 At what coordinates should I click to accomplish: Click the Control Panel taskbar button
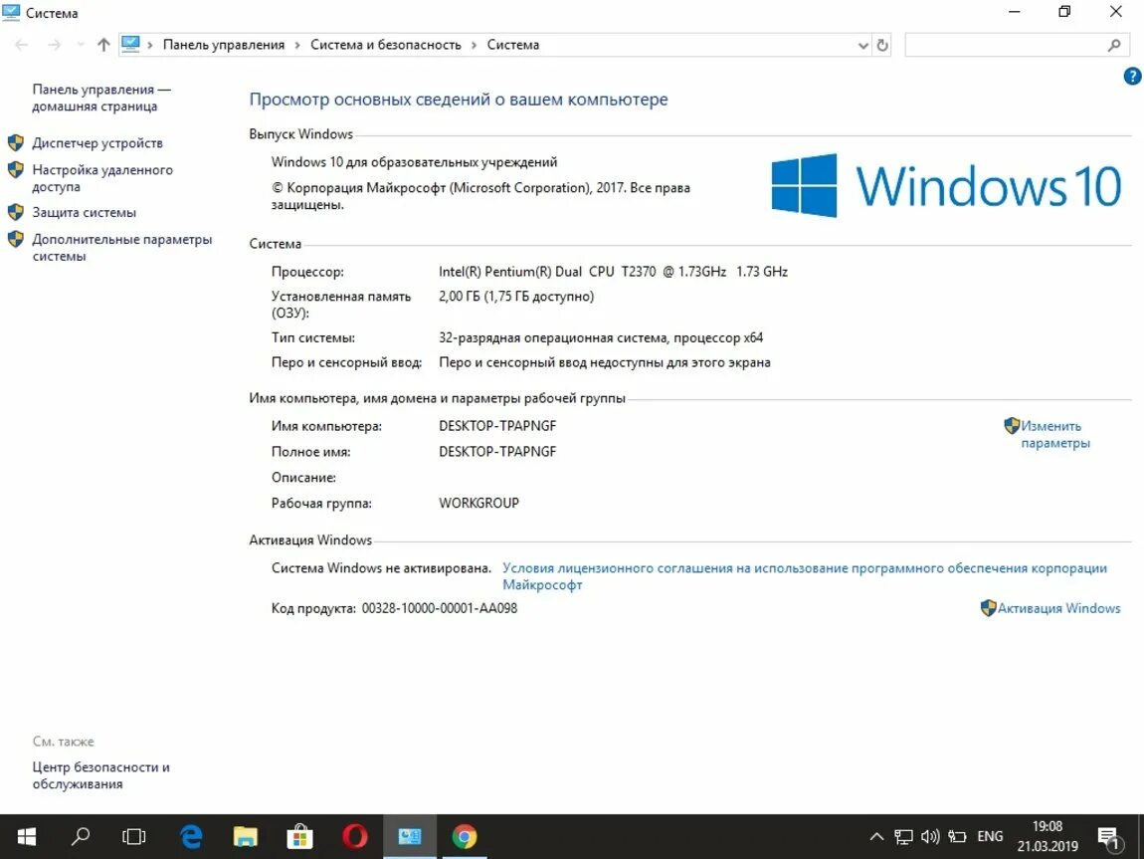point(409,837)
